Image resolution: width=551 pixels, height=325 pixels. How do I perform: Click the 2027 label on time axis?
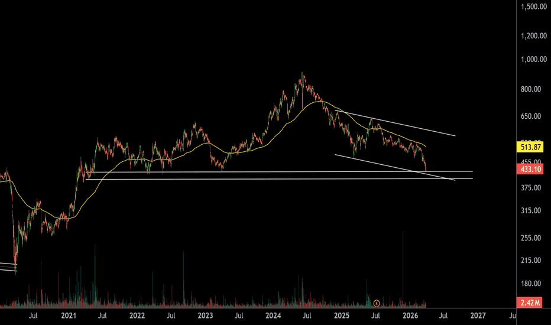[478, 316]
